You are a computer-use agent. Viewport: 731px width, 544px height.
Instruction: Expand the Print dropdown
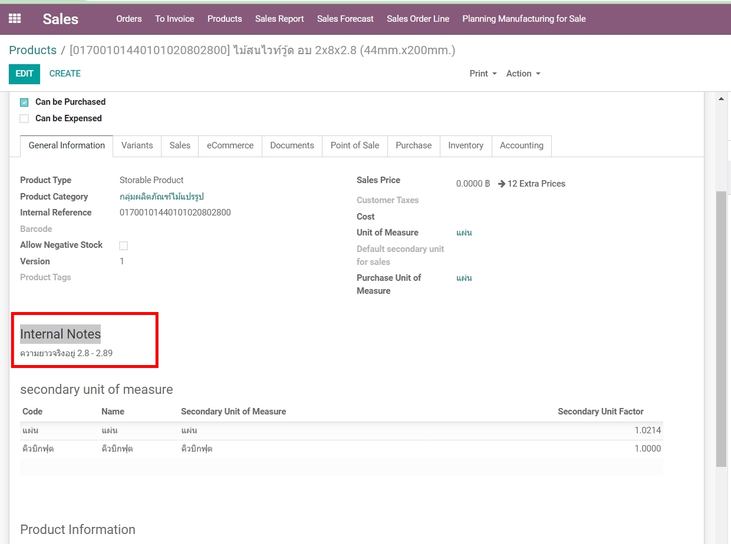pos(483,74)
